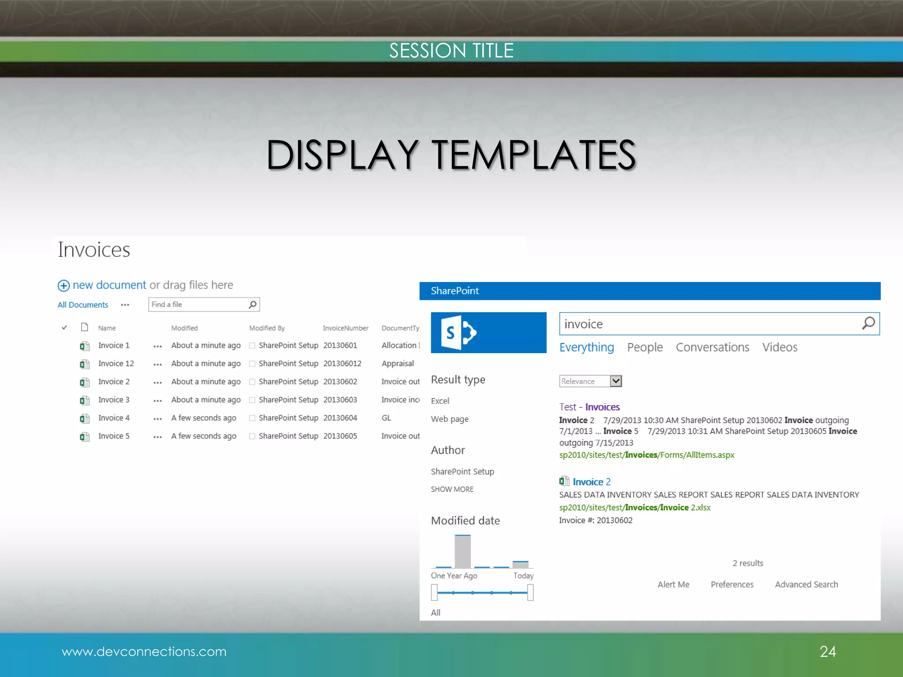Screen dimensions: 903x677
Task: Click the Excel icon for Invoice 3
Action: click(x=85, y=400)
